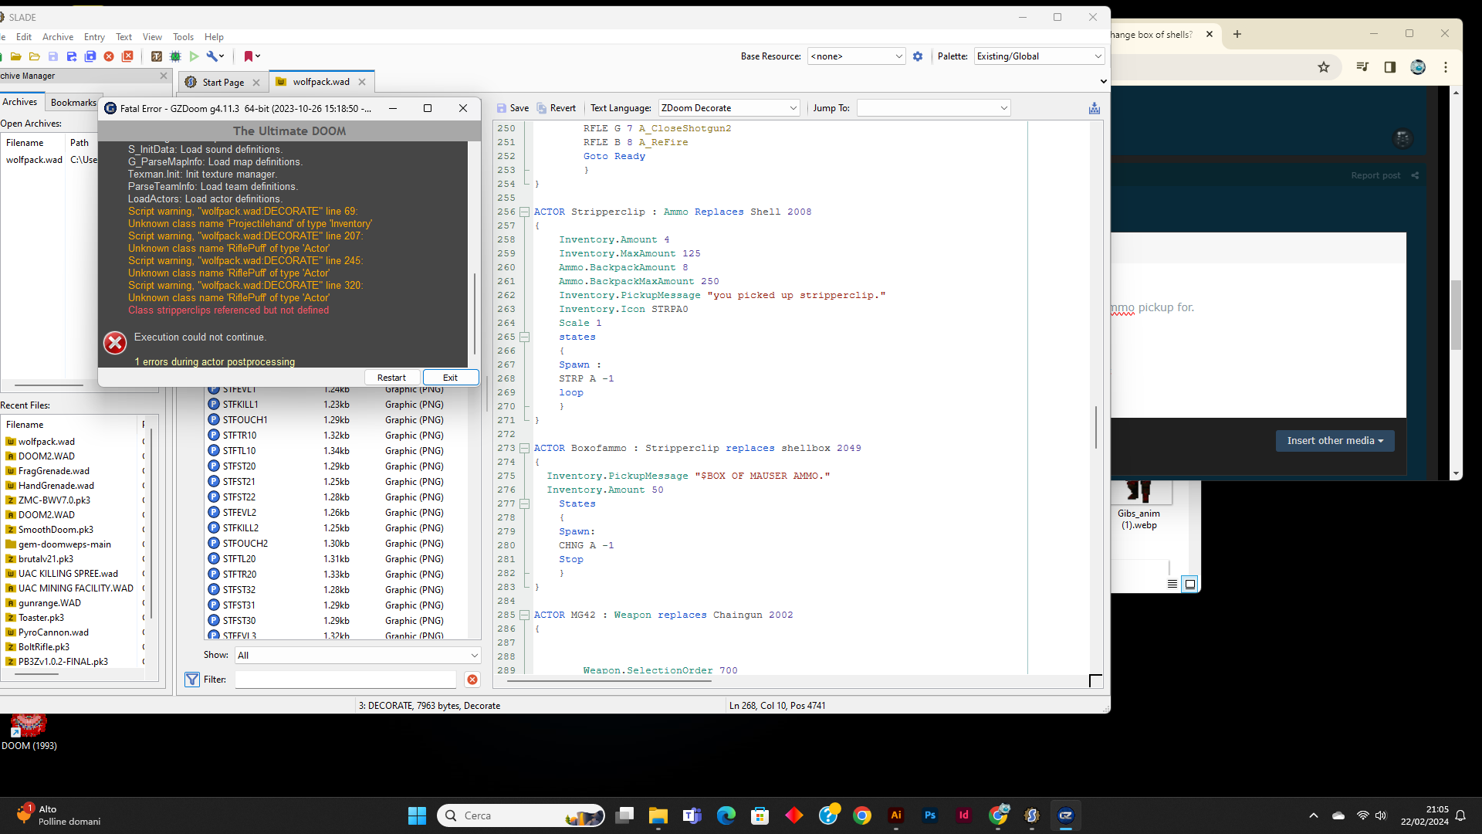Click the green Run Archive play icon
Screen dimensions: 1482x834
click(x=195, y=56)
